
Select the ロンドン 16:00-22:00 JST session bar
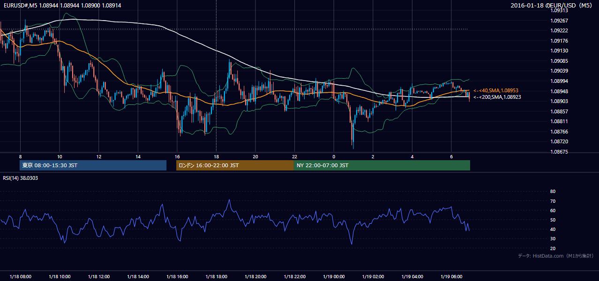click(235, 165)
